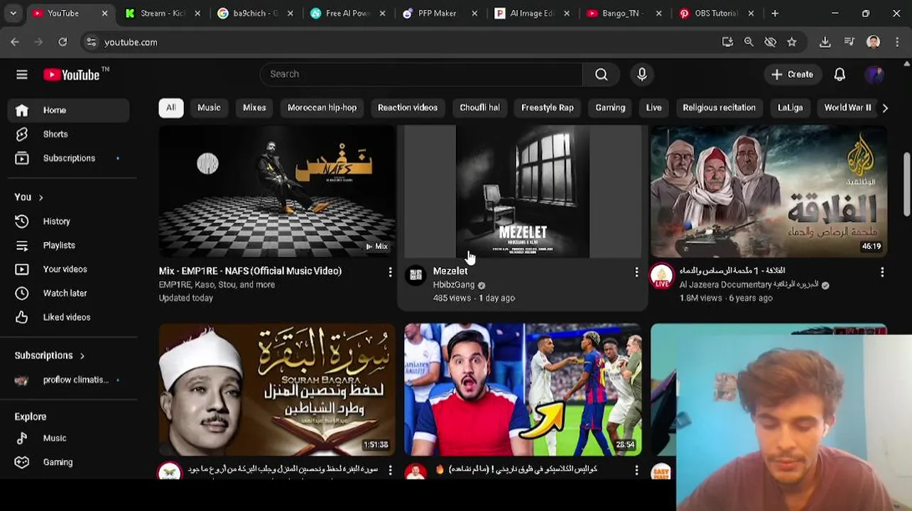Screen dimensions: 912x511
Task: Bookmark this page with star icon
Action: point(792,42)
